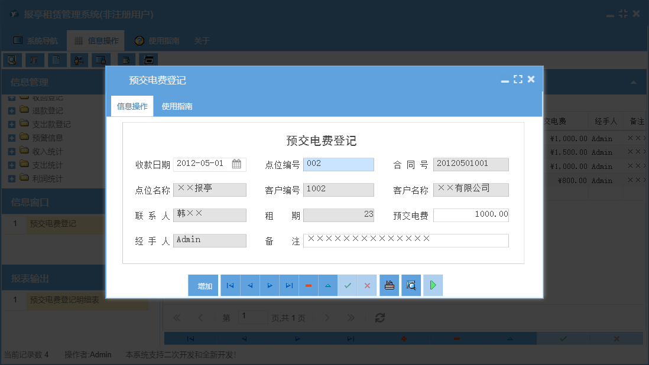Image resolution: width=649 pixels, height=365 pixels.
Task: Advance to the last record in the dialog
Action: [x=289, y=285]
